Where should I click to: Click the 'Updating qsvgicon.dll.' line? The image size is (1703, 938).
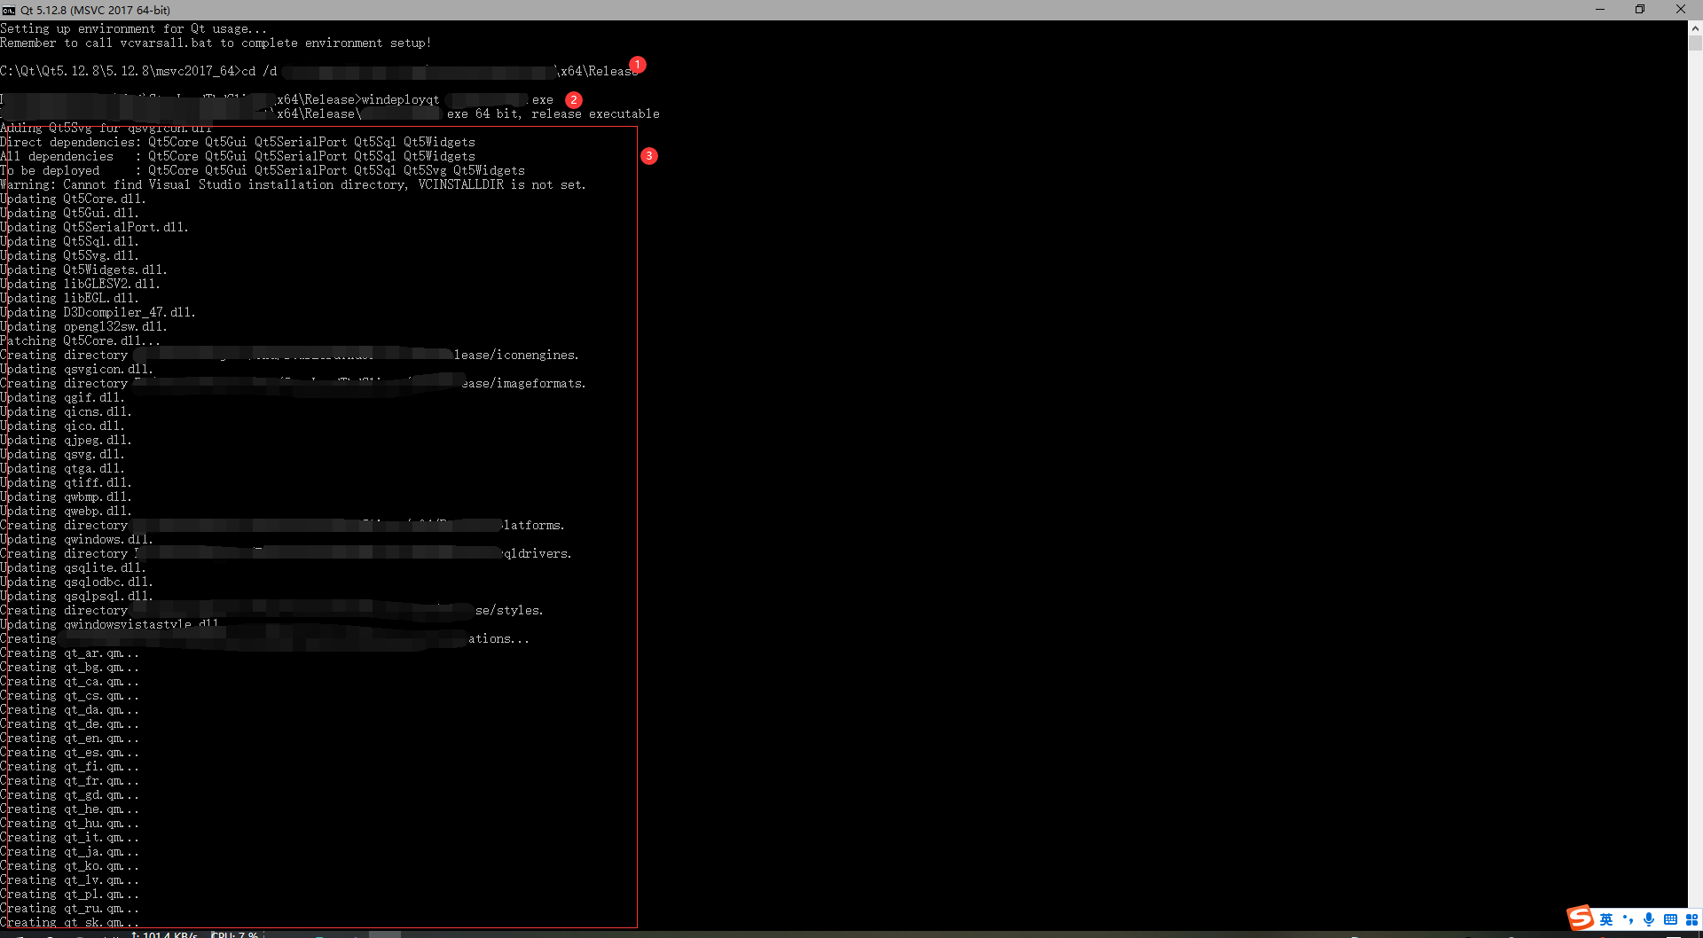tap(76, 370)
